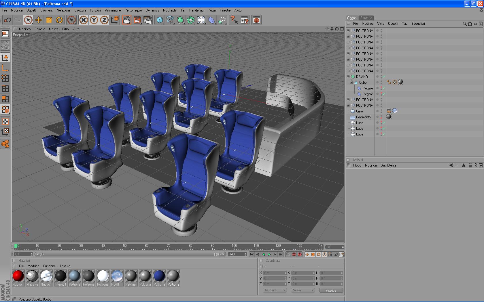Expand the first POLTRONA object
Image resolution: width=484 pixels, height=302 pixels.
coord(348,31)
